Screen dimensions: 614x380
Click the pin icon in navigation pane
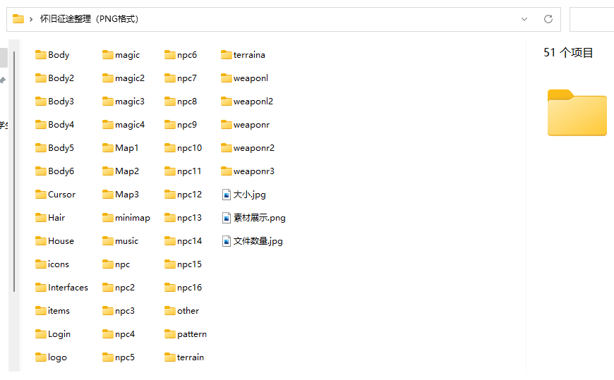pyautogui.click(x=3, y=80)
